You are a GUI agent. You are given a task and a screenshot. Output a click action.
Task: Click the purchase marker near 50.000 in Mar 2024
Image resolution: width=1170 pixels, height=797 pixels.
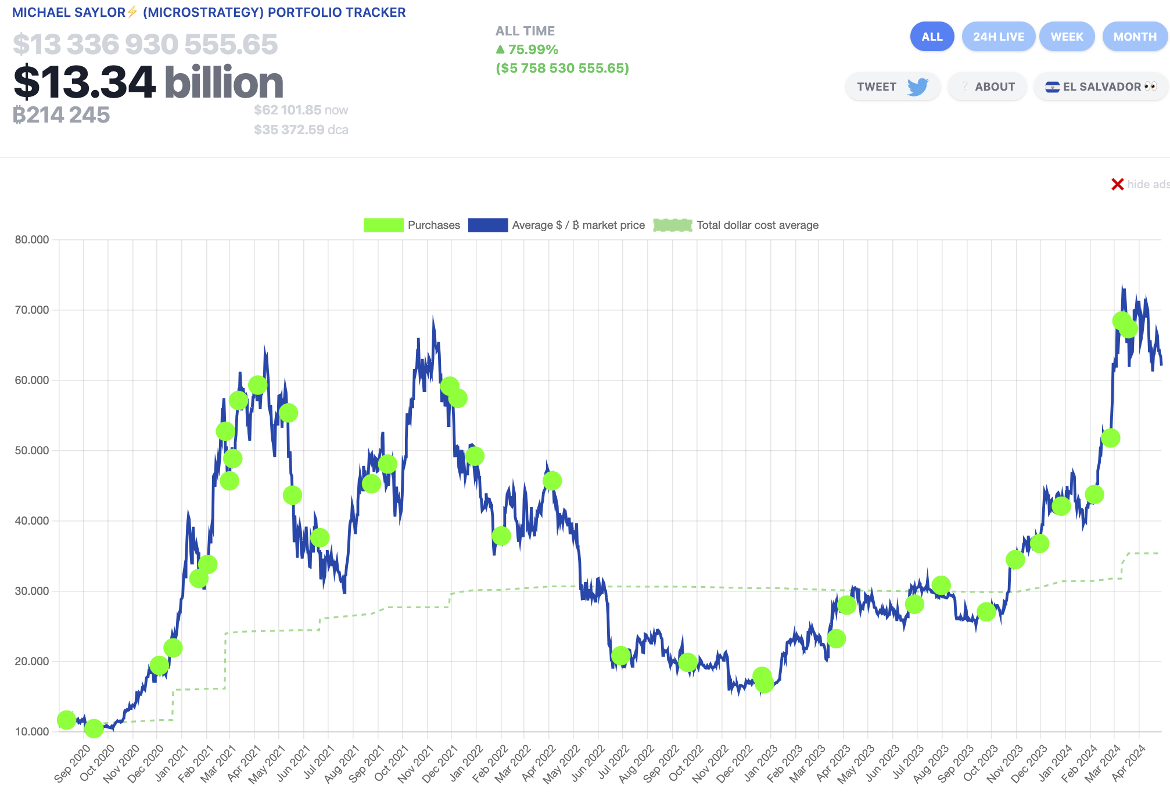tap(1110, 438)
